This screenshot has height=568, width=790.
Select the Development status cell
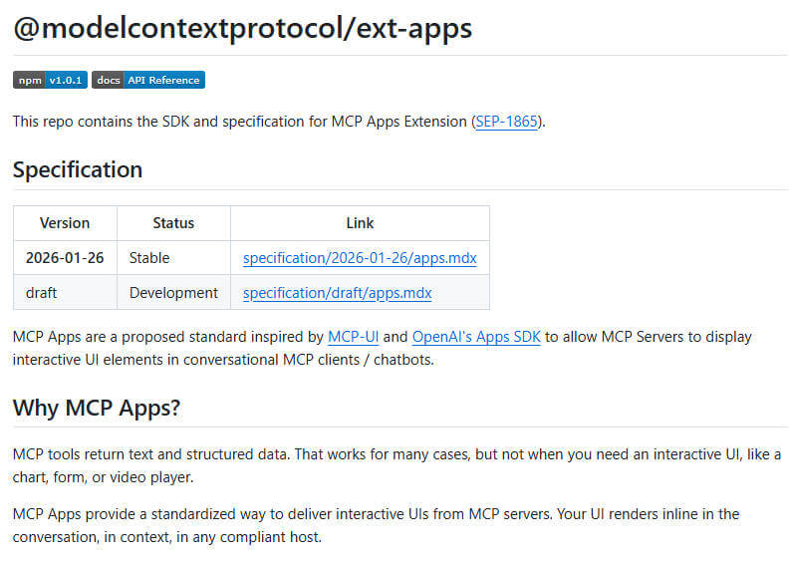(173, 292)
